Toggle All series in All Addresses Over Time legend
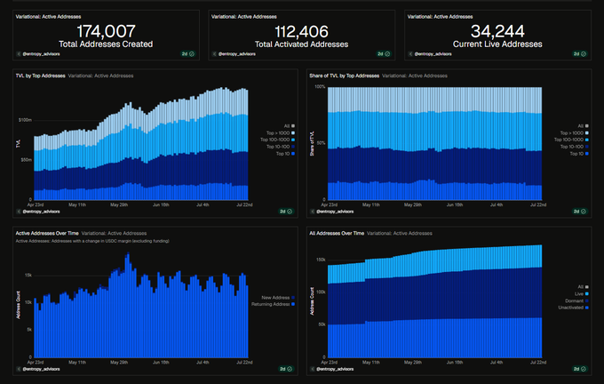 584,287
